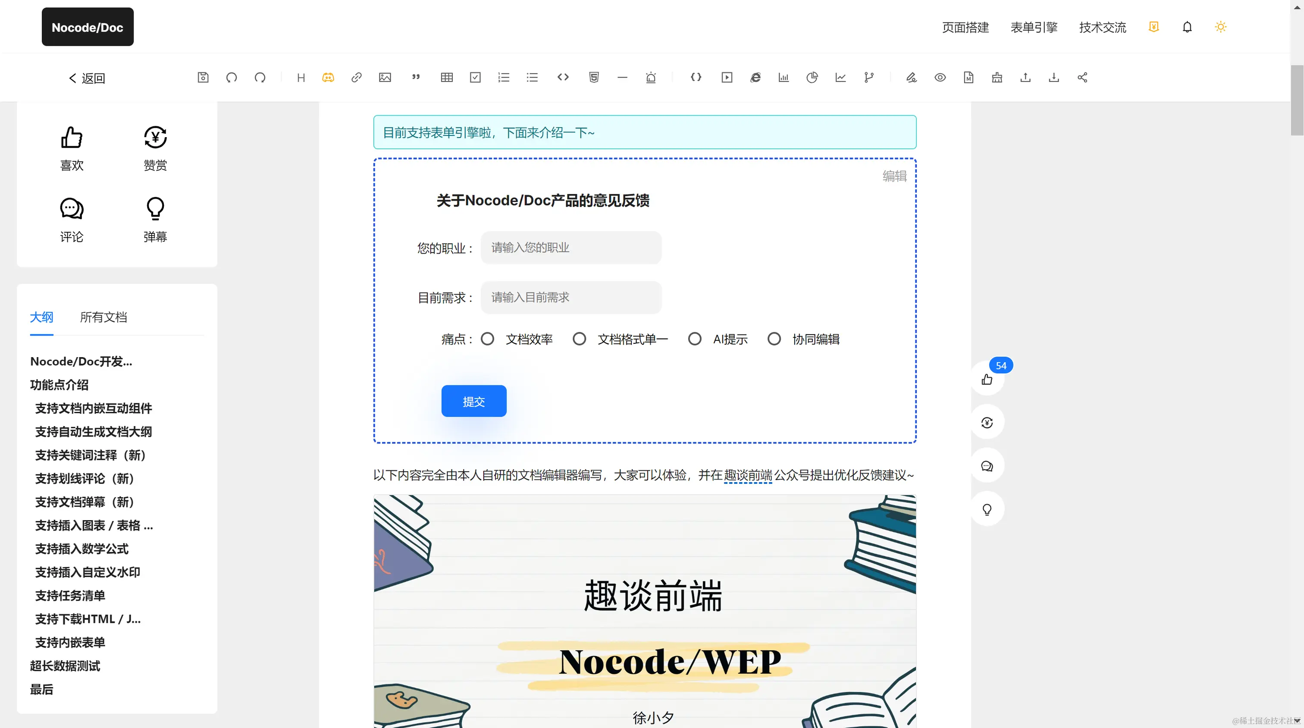Insert an image from the toolbar
1304x728 pixels.
[x=385, y=78]
